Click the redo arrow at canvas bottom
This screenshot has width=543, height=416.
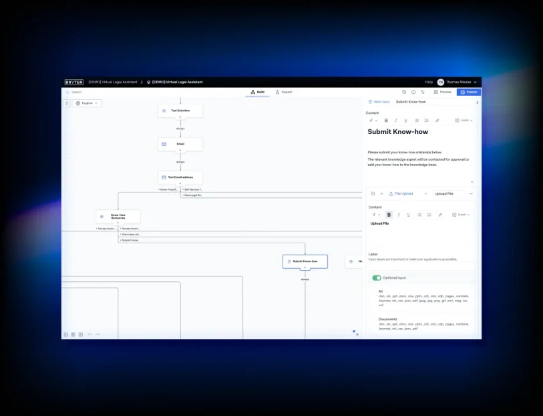click(98, 334)
